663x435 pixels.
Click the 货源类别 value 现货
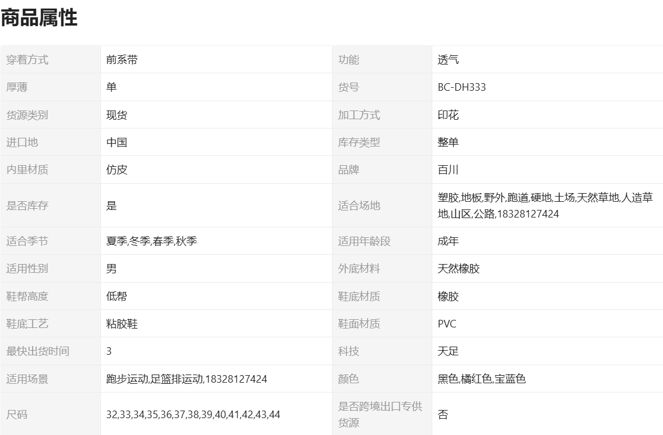pos(117,115)
